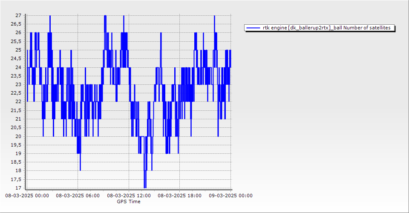Viewport: 409px width, 213px height.
Task: Click the 20,5 y-axis label
Action: click(x=16, y=128)
